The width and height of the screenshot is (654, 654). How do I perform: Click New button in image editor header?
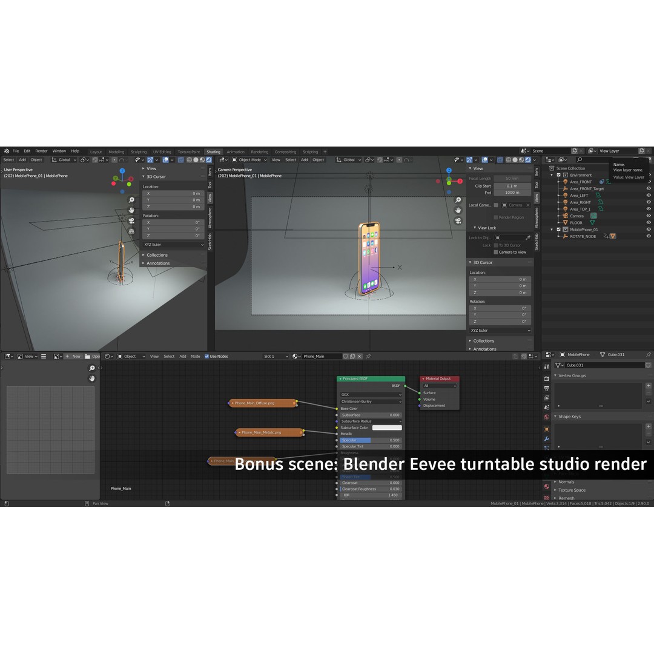pos(73,356)
